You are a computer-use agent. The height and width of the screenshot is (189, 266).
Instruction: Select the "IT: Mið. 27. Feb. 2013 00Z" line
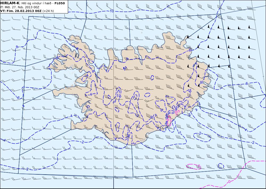20,7
